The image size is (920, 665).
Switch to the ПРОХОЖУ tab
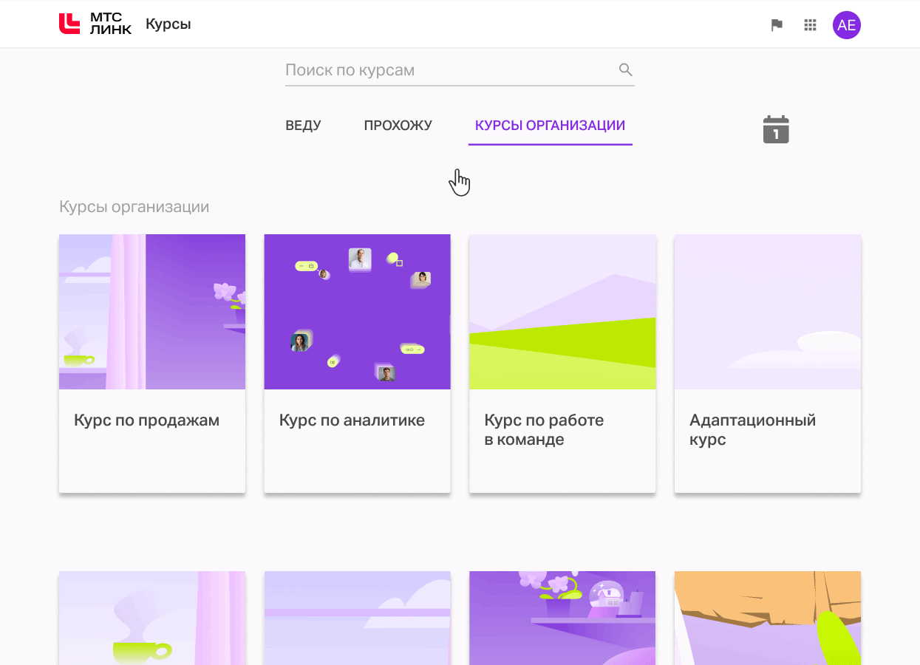click(398, 126)
